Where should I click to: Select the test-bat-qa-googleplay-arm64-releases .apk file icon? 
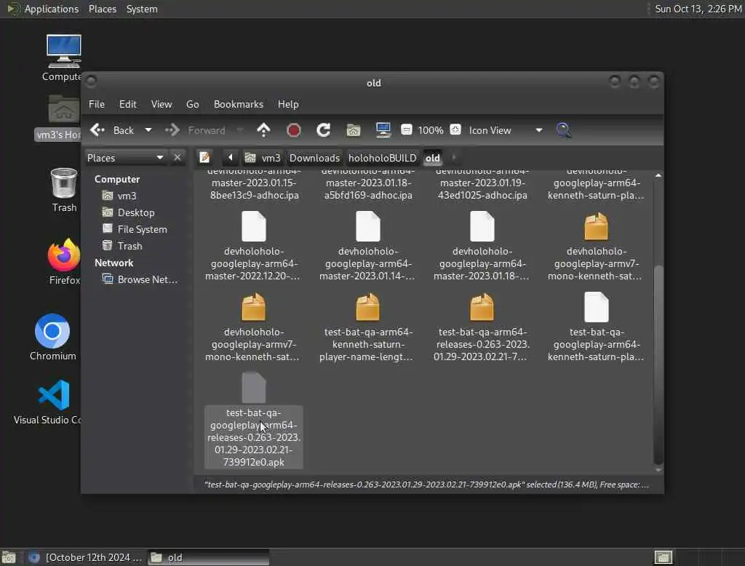click(x=254, y=388)
